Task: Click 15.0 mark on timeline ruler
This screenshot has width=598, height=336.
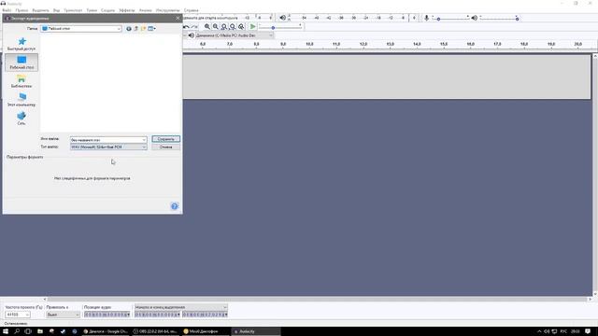Action: 444,44
